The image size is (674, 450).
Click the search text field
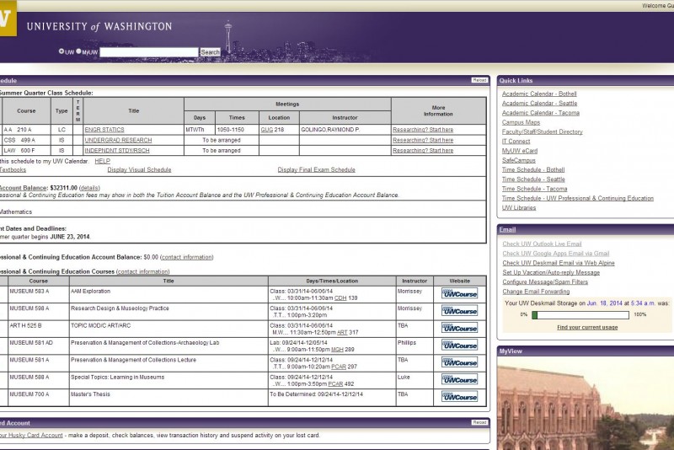pyautogui.click(x=149, y=52)
